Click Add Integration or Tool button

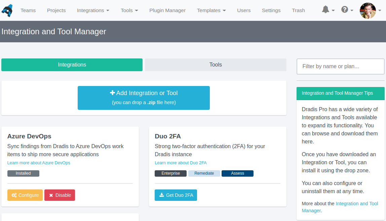[144, 98]
